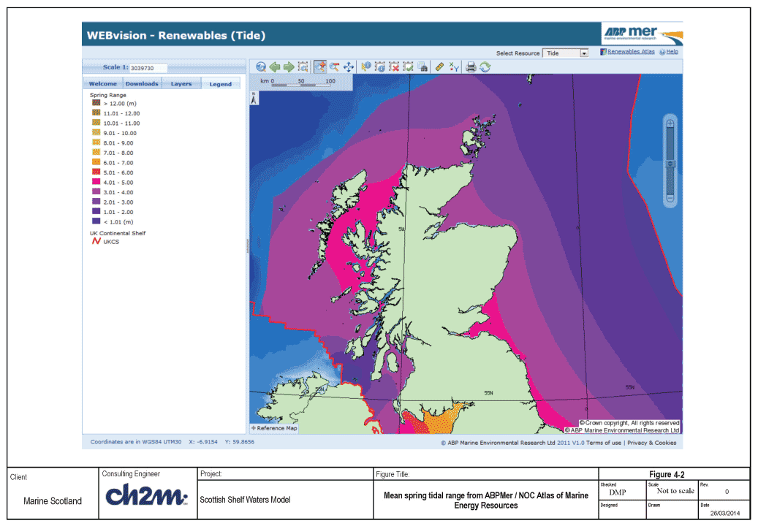
Task: Click the Terms of use link
Action: point(604,443)
